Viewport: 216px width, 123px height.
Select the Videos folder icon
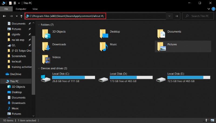(x=46, y=59)
